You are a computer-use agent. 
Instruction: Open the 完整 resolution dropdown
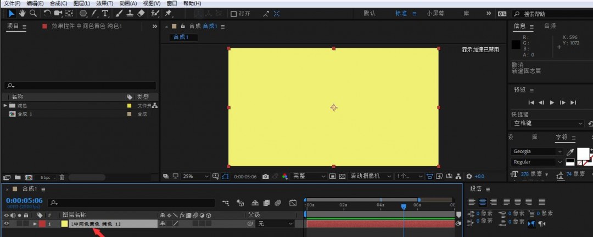click(x=309, y=177)
